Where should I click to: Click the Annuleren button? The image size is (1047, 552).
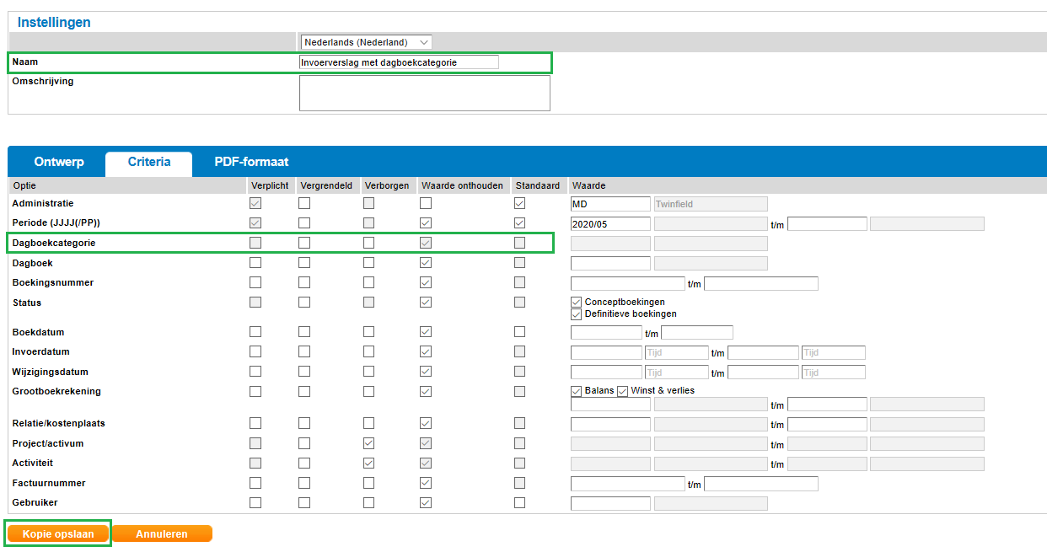pyautogui.click(x=162, y=533)
